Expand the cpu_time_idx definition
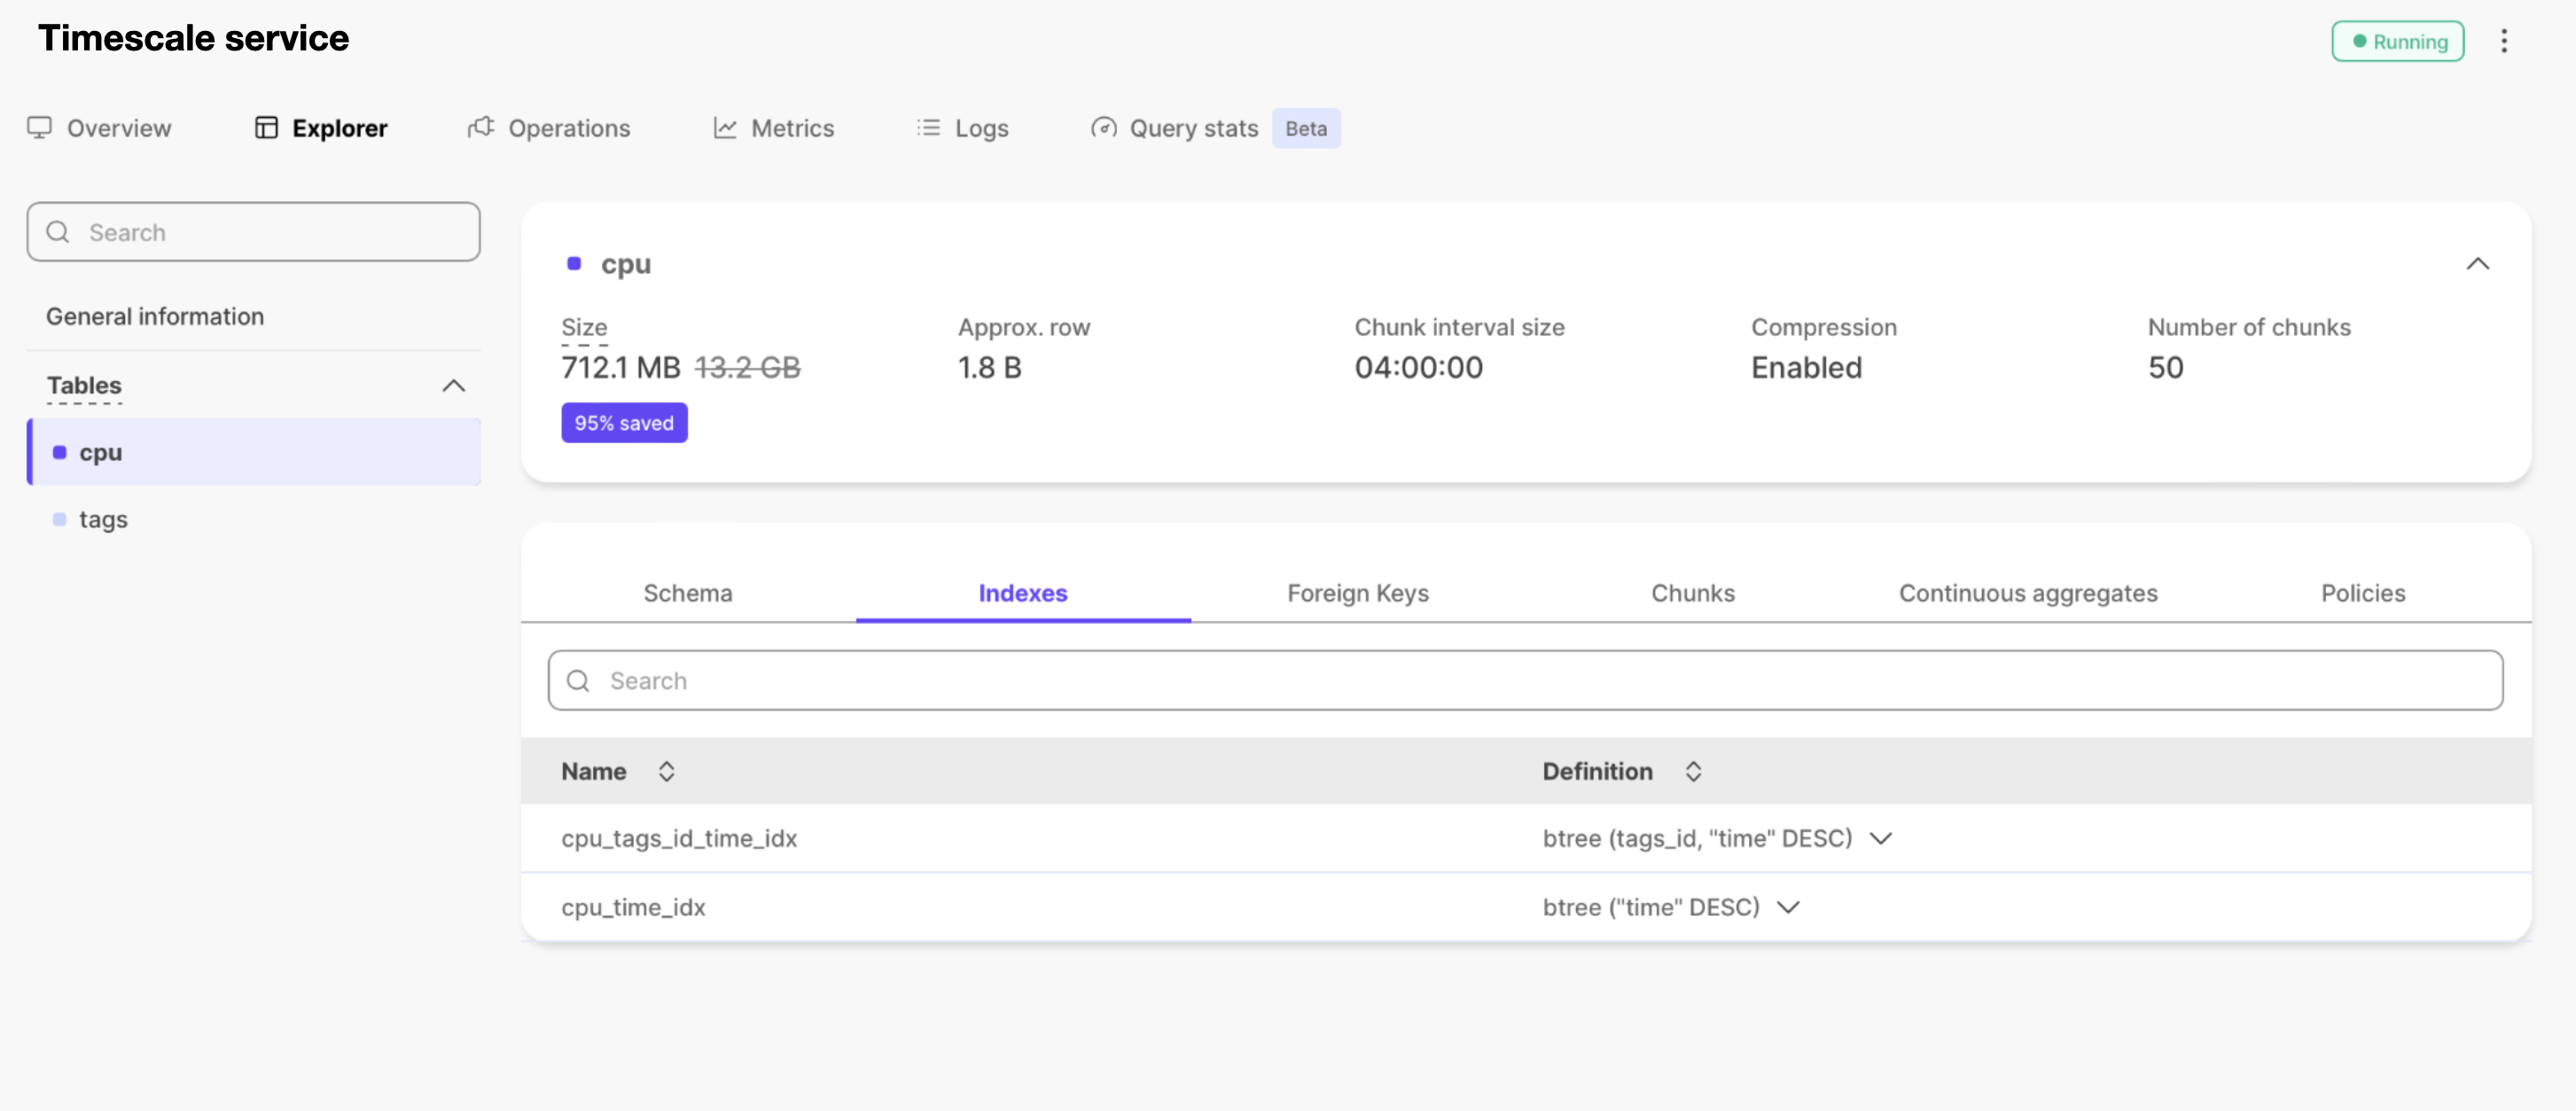 point(1788,907)
